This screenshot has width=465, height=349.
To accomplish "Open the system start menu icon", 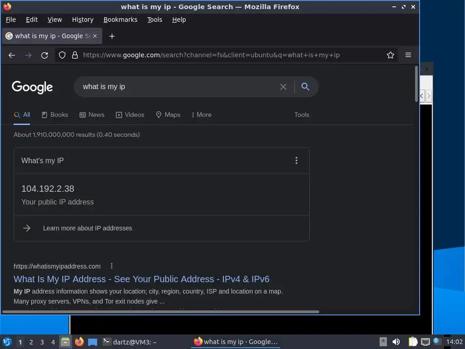I will coord(7,342).
